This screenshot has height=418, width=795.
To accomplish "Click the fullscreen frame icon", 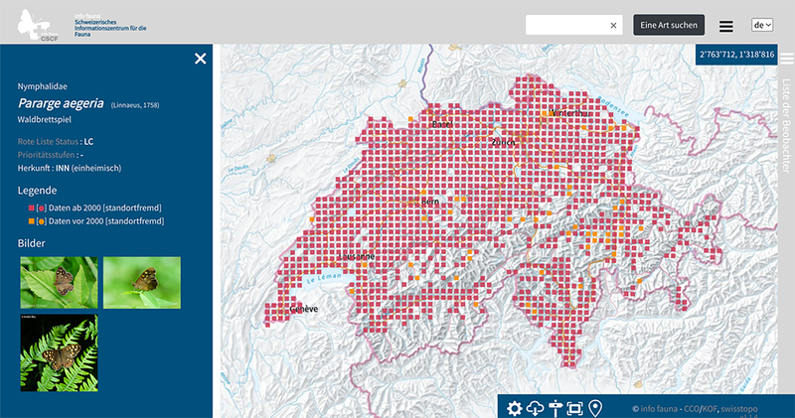I will (574, 408).
